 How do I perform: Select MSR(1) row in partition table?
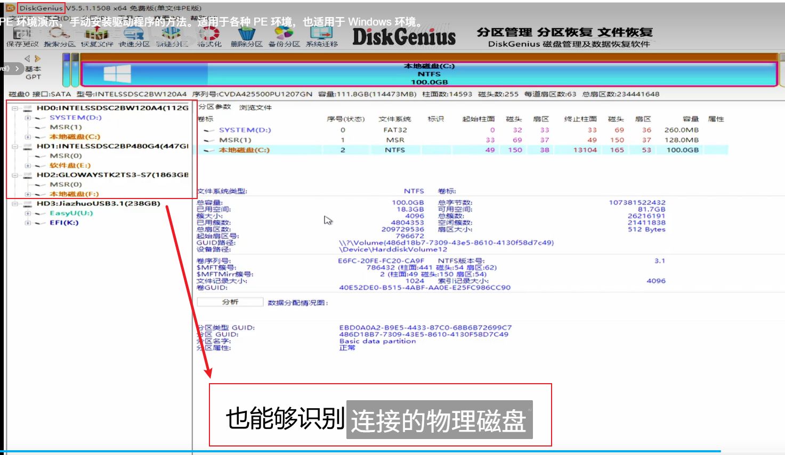coord(463,140)
